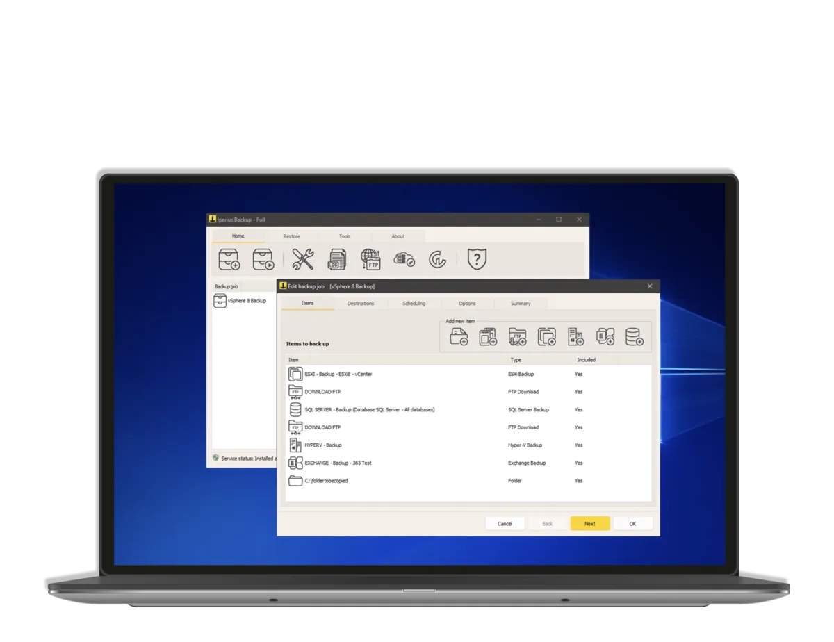Sort by the Included column header
Image resolution: width=834 pixels, height=642 pixels.
[596, 360]
